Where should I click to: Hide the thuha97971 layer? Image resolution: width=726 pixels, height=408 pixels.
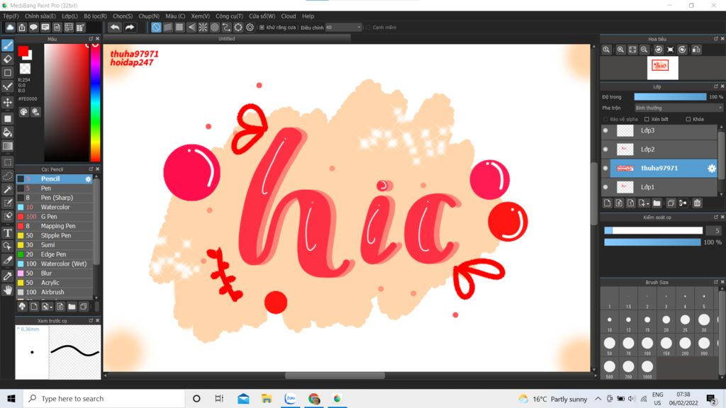click(x=605, y=169)
